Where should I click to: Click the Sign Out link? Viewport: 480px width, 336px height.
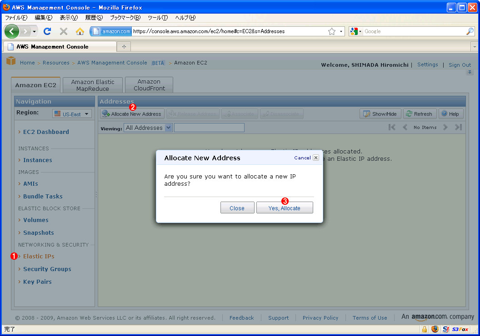[x=460, y=65]
